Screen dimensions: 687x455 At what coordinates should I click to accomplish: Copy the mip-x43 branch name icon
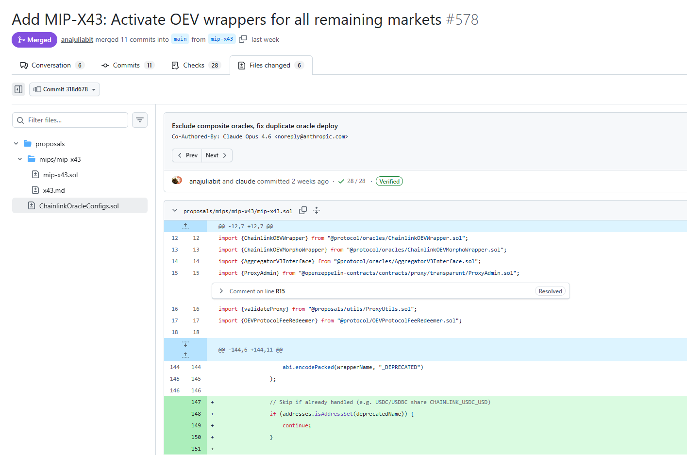pyautogui.click(x=243, y=39)
